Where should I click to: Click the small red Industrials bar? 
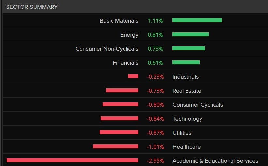[133, 76]
